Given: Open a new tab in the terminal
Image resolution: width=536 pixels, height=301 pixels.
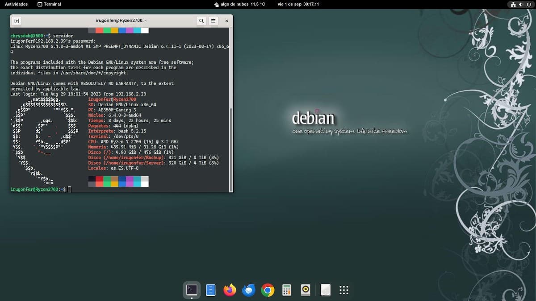Looking at the screenshot, I should tap(17, 21).
